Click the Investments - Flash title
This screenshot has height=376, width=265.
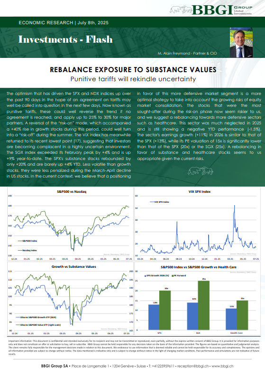coord(65,39)
